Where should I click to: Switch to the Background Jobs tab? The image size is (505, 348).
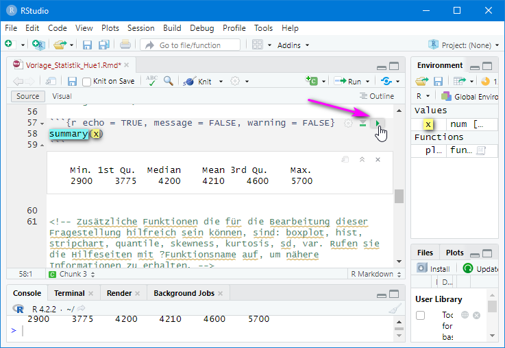(x=184, y=293)
